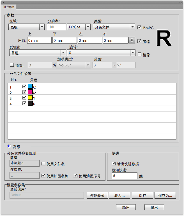This screenshot has height=216, width=184.
Task: Disable the 压缩 compression checkbox
Action: click(x=140, y=41)
